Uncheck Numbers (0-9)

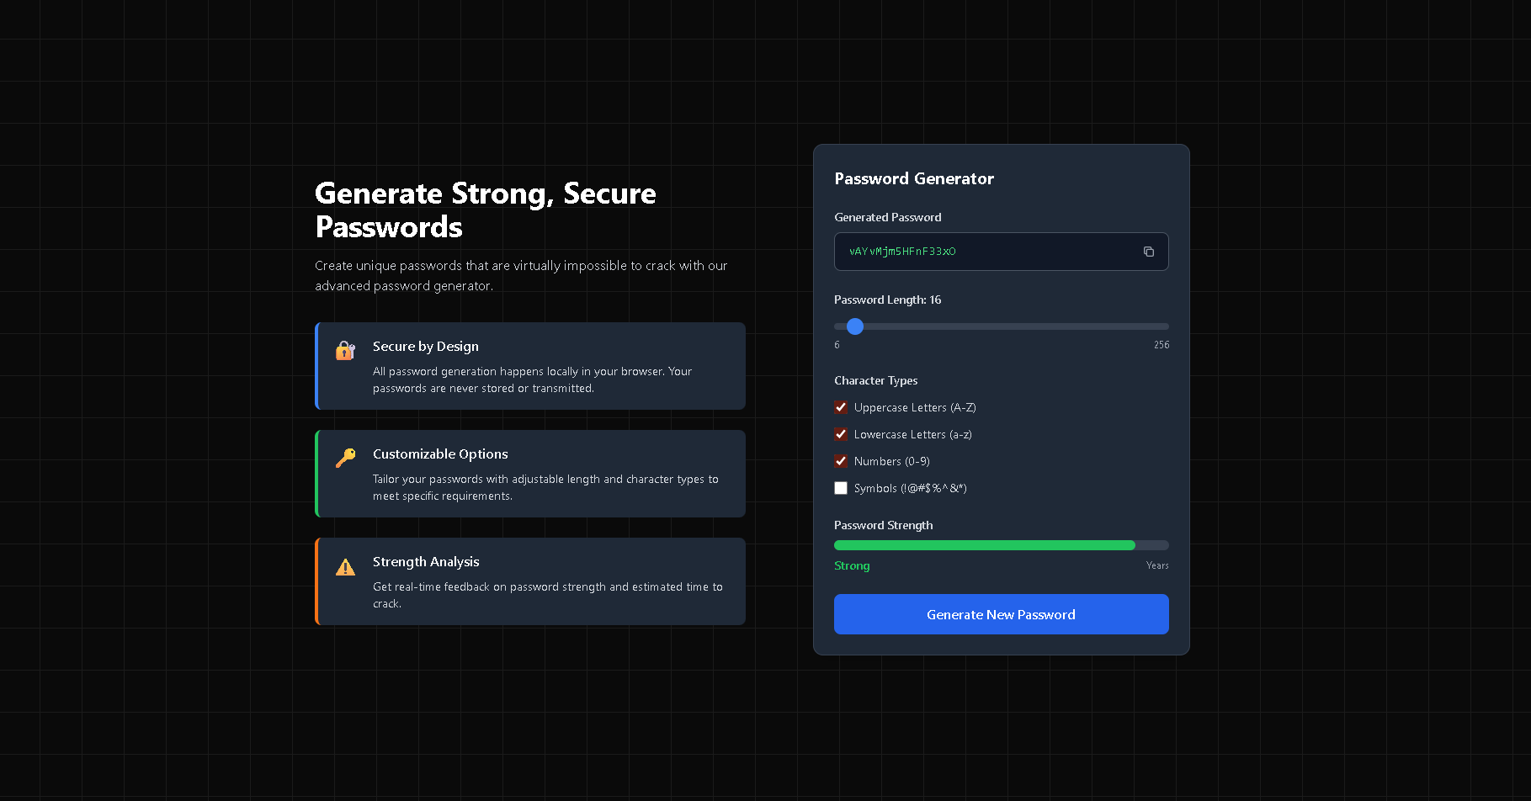click(x=841, y=461)
